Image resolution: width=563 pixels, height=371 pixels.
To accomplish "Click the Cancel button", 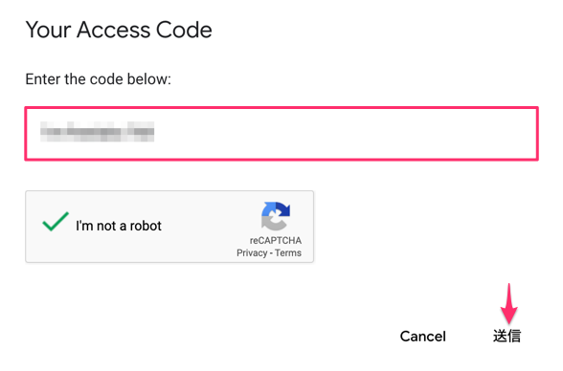I will [x=423, y=337].
